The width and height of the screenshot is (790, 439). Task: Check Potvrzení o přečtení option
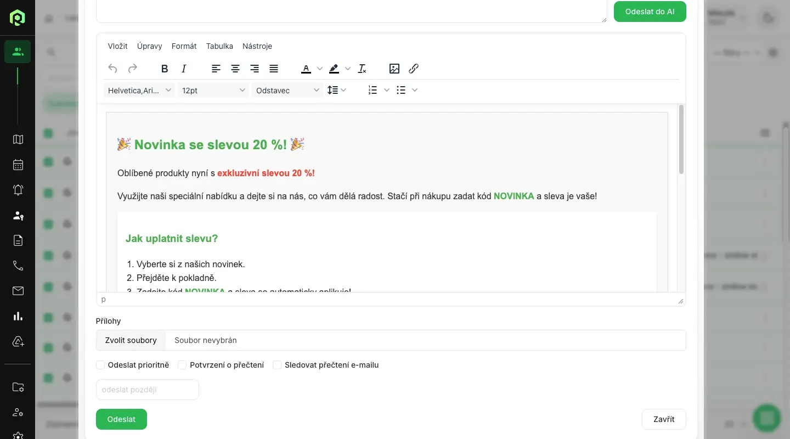coord(182,365)
